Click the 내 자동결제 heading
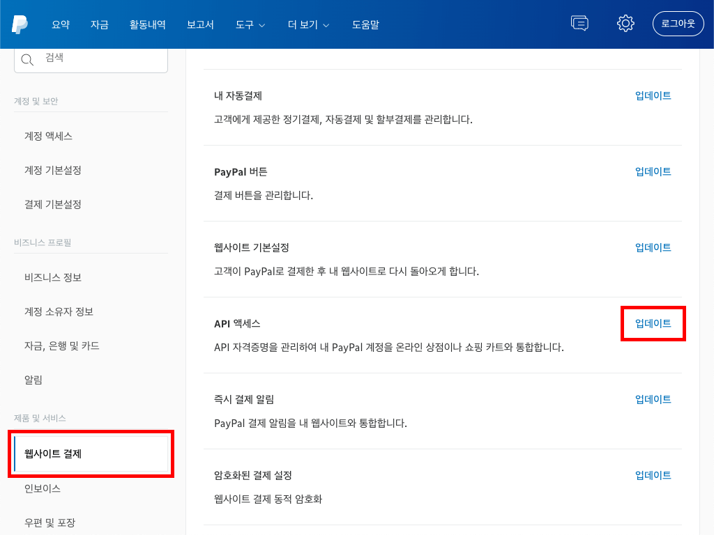This screenshot has height=535, width=714. (x=238, y=95)
